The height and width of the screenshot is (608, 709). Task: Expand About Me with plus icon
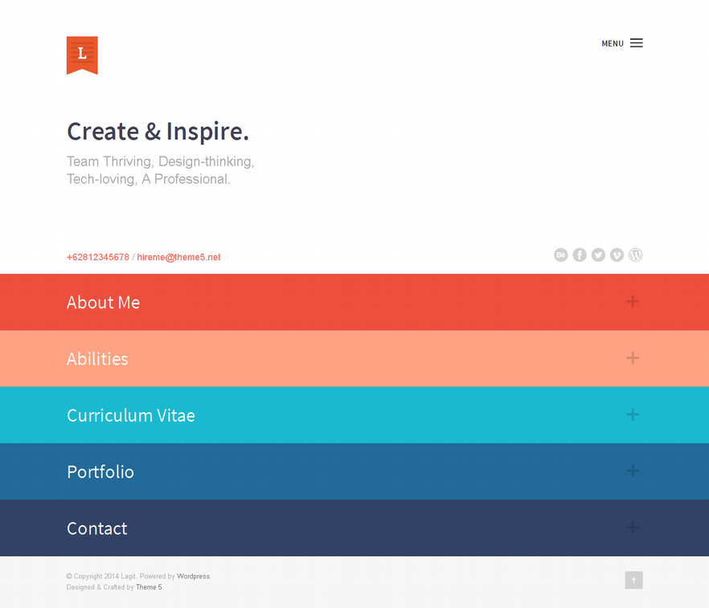(x=633, y=301)
